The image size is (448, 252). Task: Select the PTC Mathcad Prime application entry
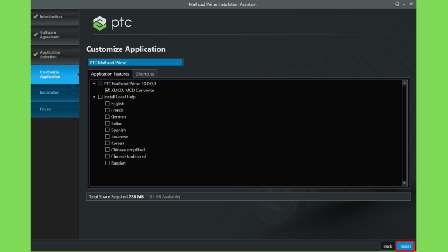pos(135,63)
